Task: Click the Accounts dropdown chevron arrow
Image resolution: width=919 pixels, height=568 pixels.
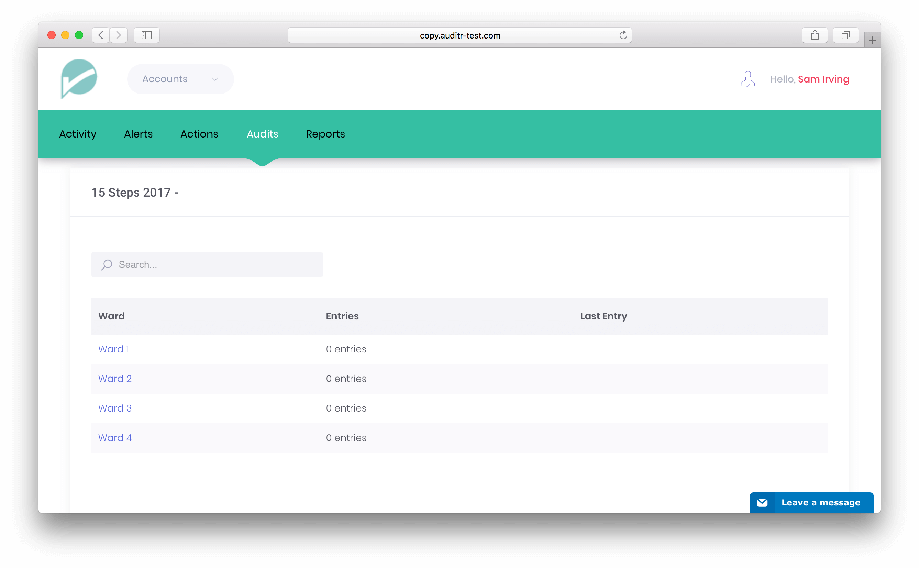Action: (215, 79)
